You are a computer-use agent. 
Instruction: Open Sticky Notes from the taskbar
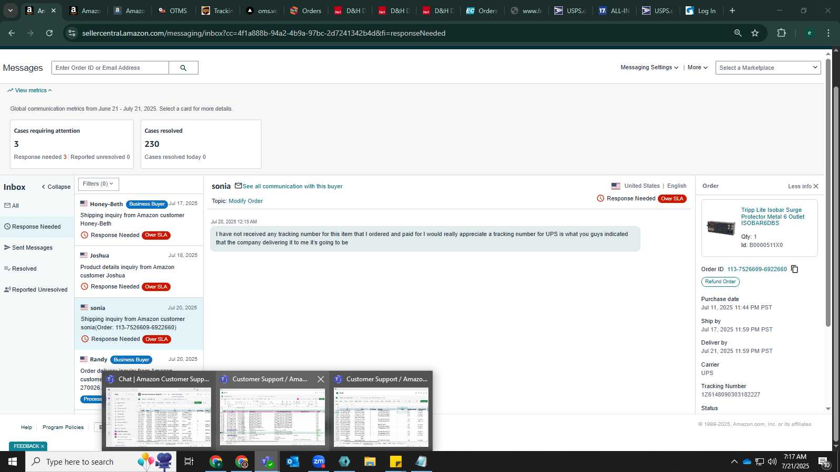[x=396, y=462]
